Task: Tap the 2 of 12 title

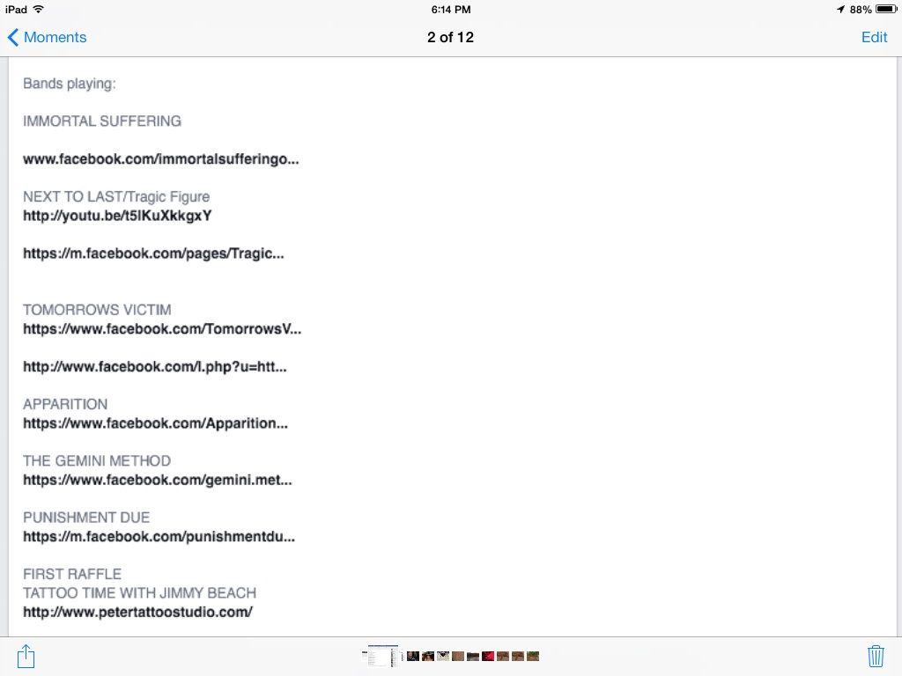Action: click(x=450, y=37)
